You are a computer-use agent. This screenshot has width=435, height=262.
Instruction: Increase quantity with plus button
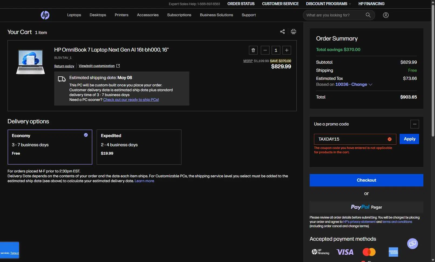point(287,50)
